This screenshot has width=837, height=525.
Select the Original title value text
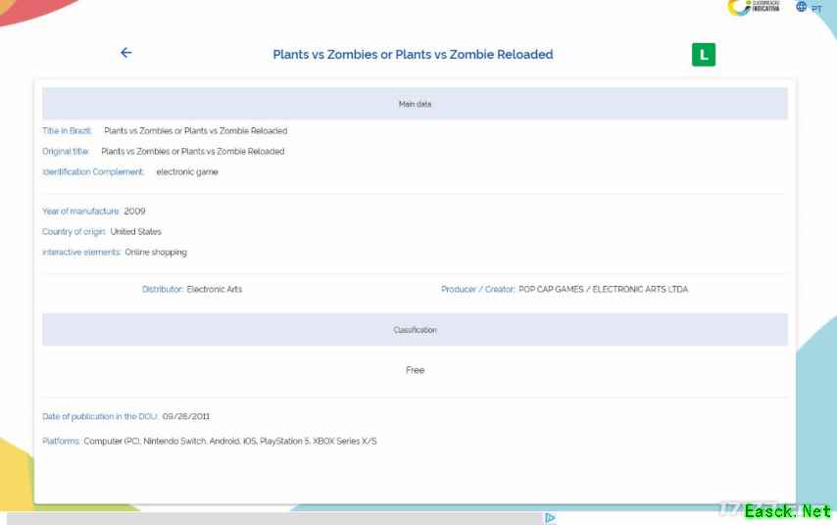[x=192, y=152]
